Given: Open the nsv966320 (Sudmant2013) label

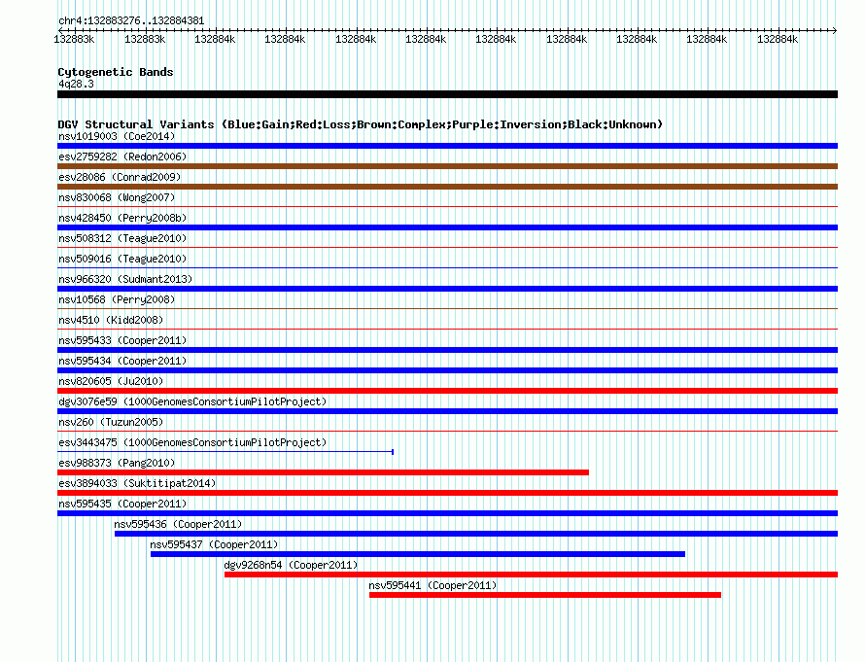Looking at the screenshot, I should point(125,279).
